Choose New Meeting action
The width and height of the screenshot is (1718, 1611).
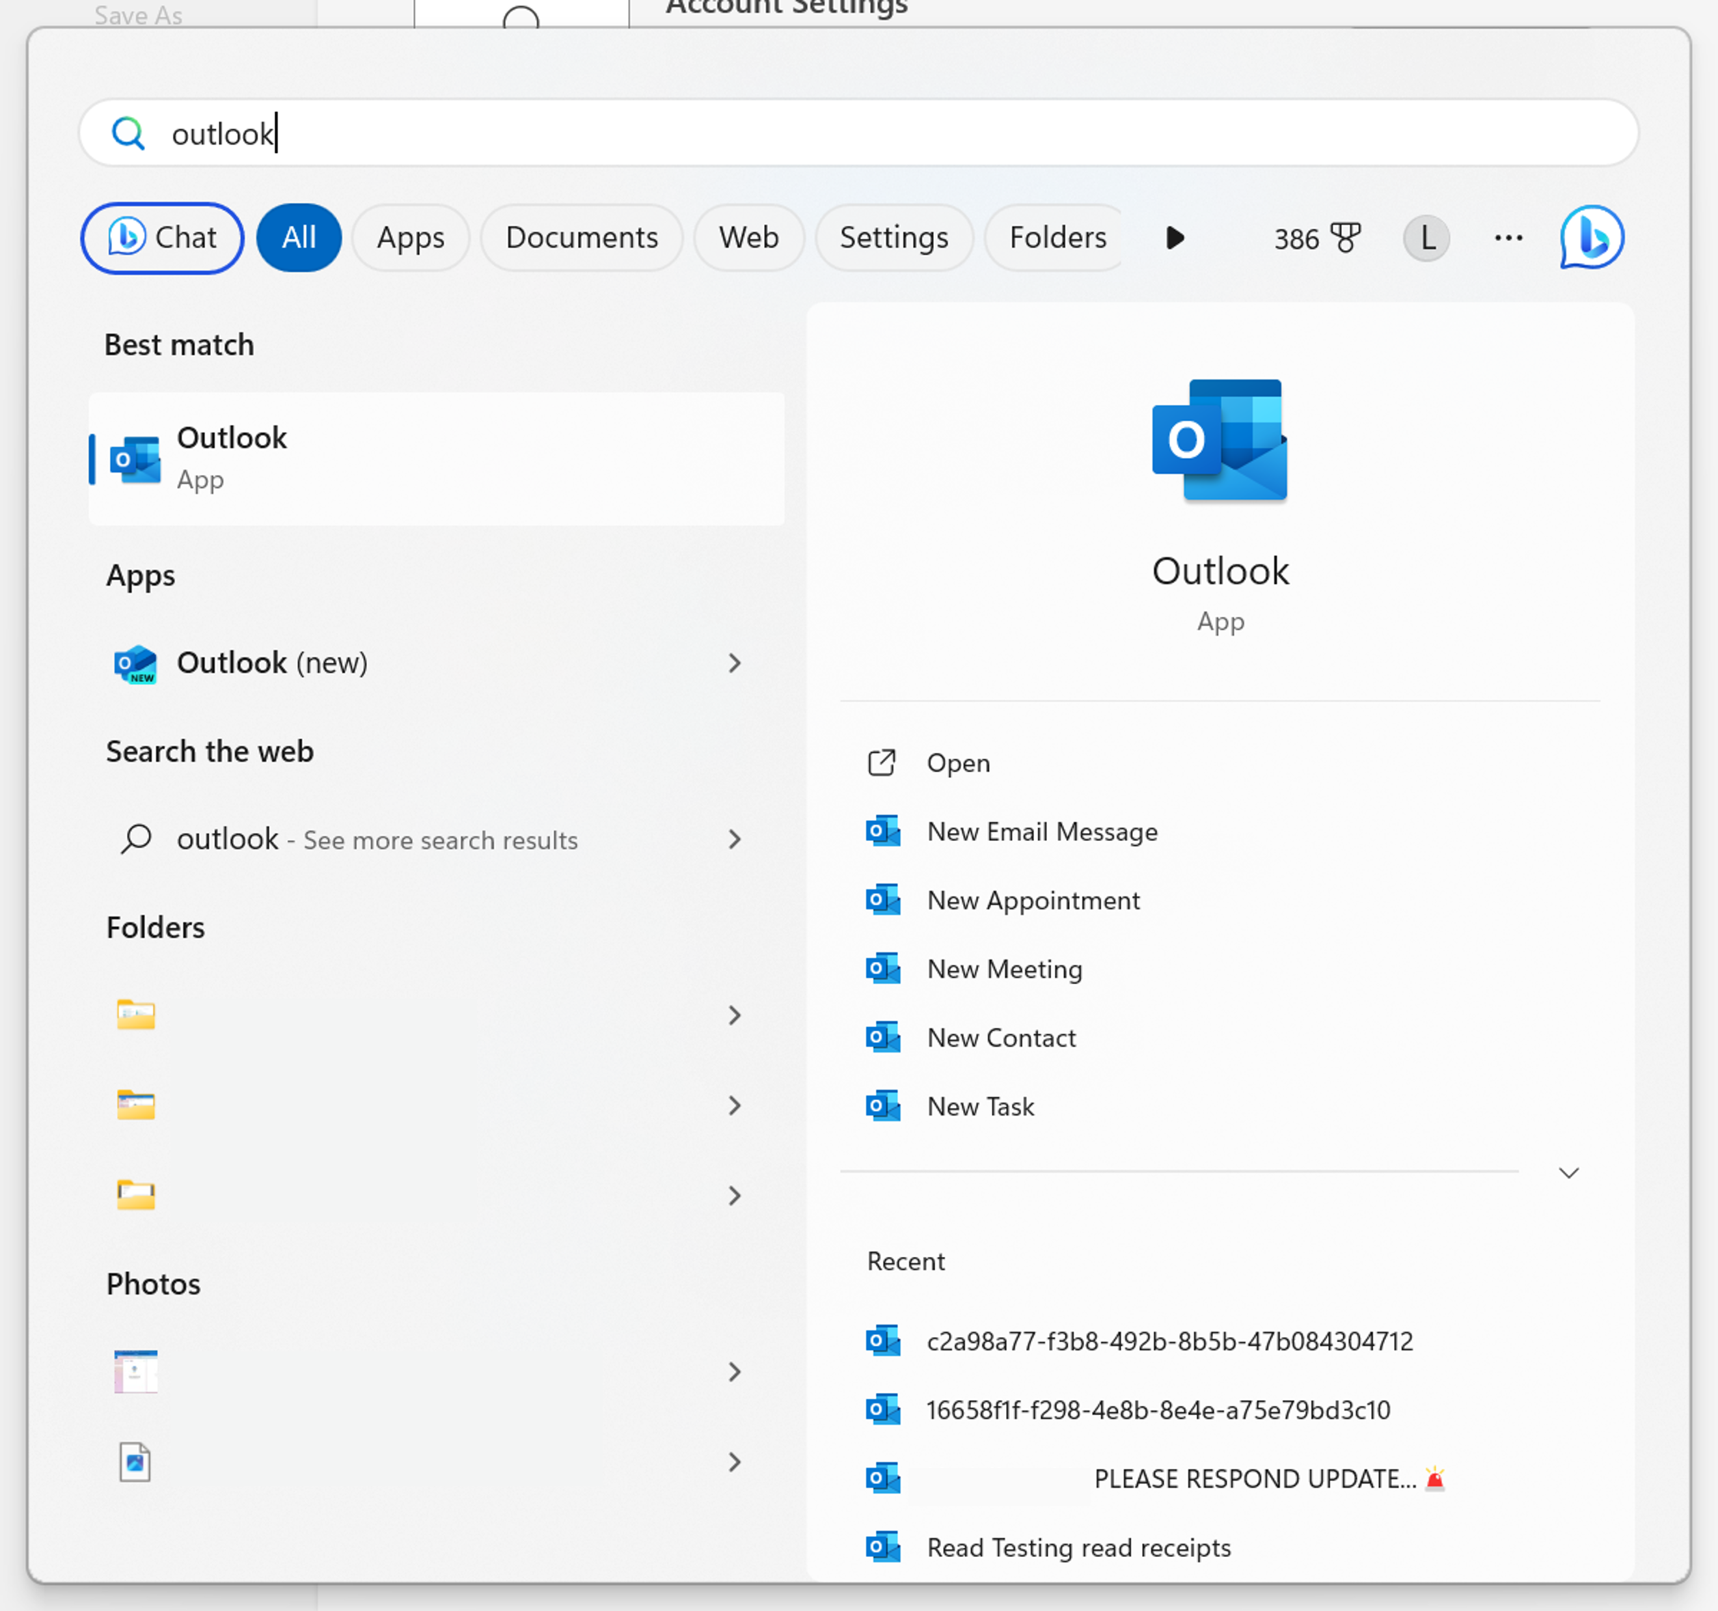(1220, 969)
